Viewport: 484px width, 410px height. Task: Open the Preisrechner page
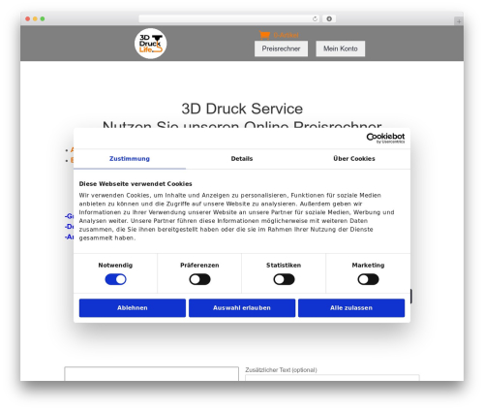[x=281, y=48]
